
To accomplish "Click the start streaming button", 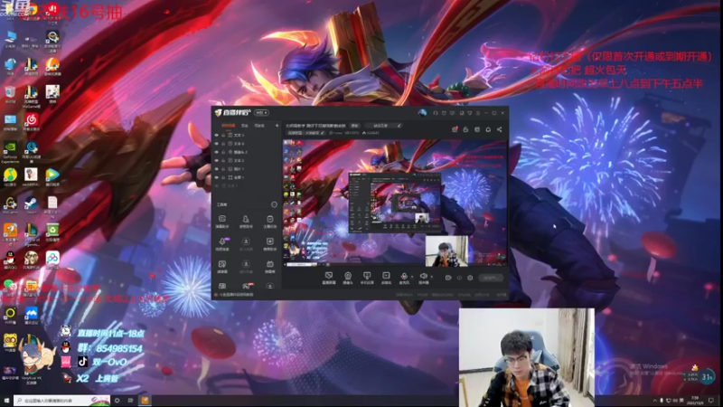I will pyautogui.click(x=491, y=278).
